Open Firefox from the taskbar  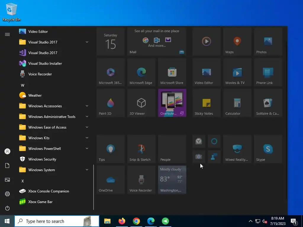point(122,221)
